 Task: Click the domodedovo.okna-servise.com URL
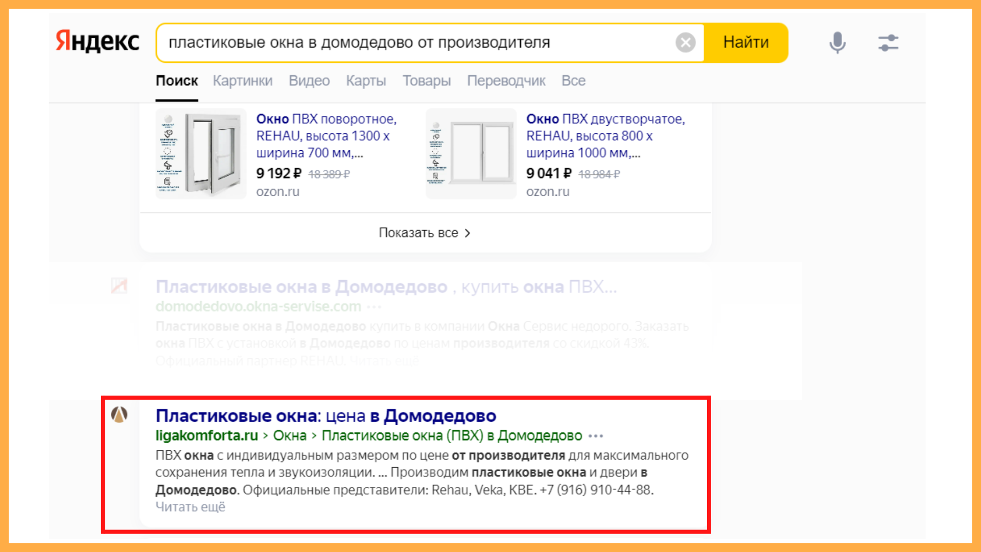[x=259, y=307]
